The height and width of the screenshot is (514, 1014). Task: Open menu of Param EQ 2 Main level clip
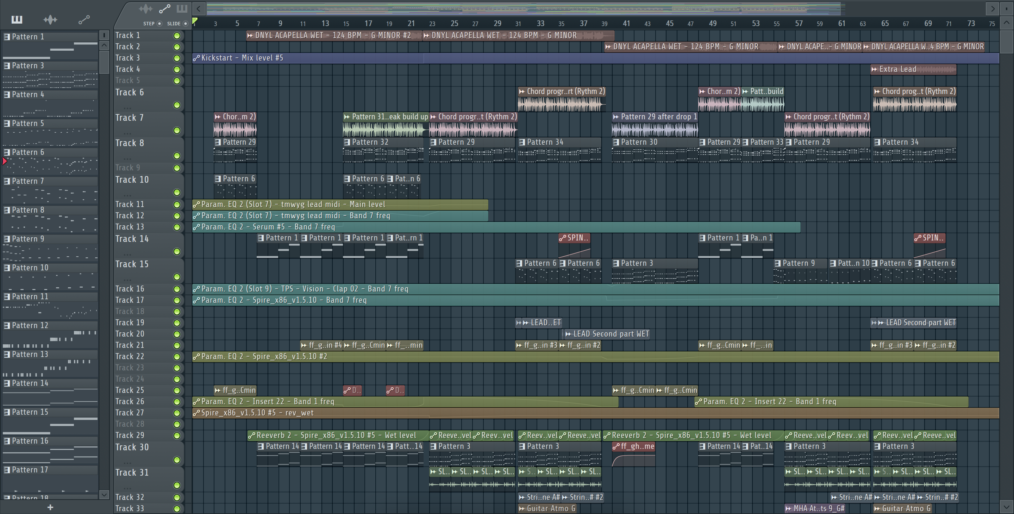(x=196, y=204)
